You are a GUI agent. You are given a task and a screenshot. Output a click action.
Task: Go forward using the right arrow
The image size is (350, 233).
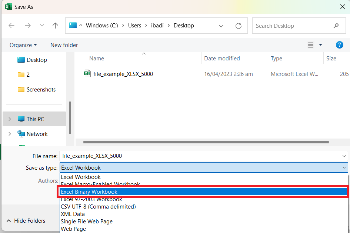28,26
